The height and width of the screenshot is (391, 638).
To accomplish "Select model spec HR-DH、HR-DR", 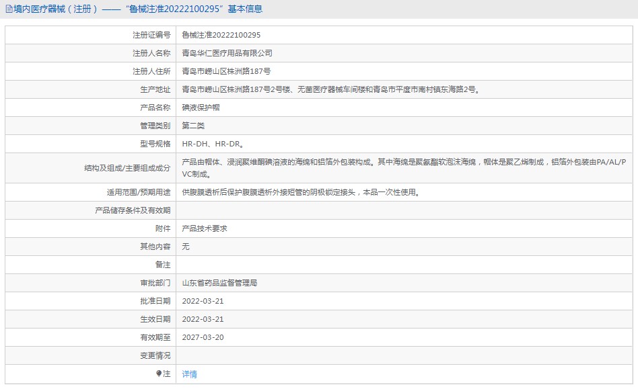I will tap(213, 144).
